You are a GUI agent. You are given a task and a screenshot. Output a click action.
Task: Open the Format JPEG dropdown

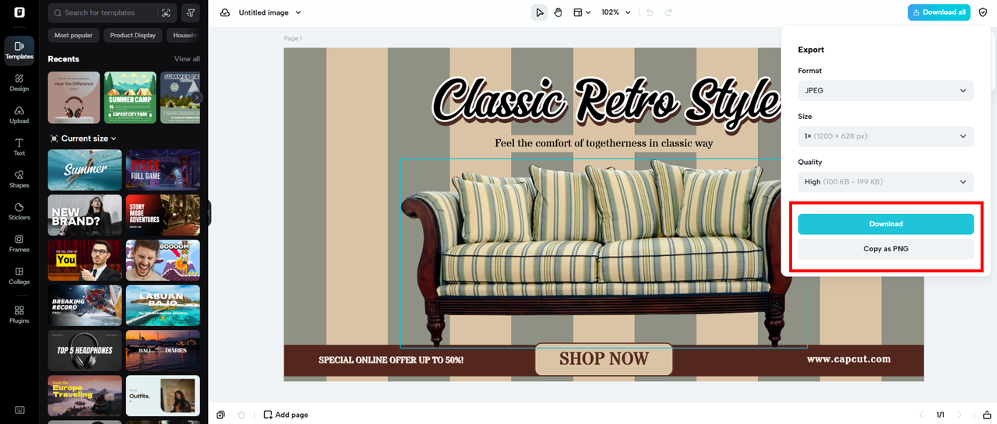coord(886,90)
